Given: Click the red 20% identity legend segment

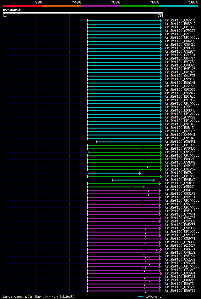Looking at the screenshot, I should tap(23, 6).
